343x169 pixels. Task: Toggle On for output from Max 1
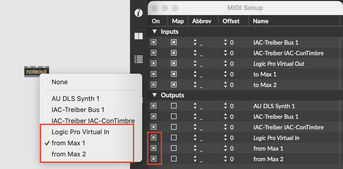[x=153, y=148]
